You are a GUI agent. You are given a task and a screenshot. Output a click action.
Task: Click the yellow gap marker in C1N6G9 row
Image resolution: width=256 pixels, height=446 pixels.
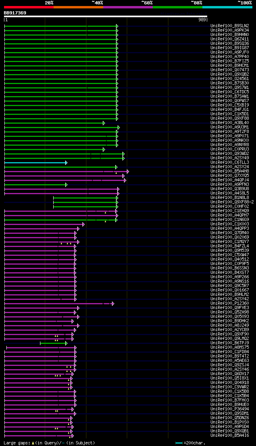tap(106, 221)
